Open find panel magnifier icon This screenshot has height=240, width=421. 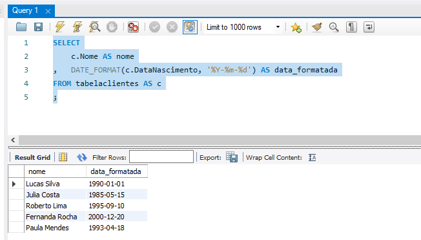point(334,27)
